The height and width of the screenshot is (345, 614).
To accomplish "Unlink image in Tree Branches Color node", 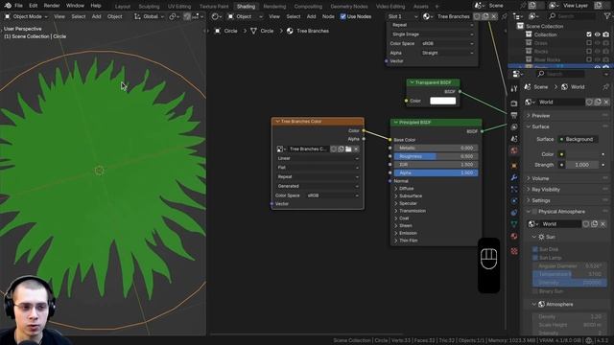I will coord(356,149).
